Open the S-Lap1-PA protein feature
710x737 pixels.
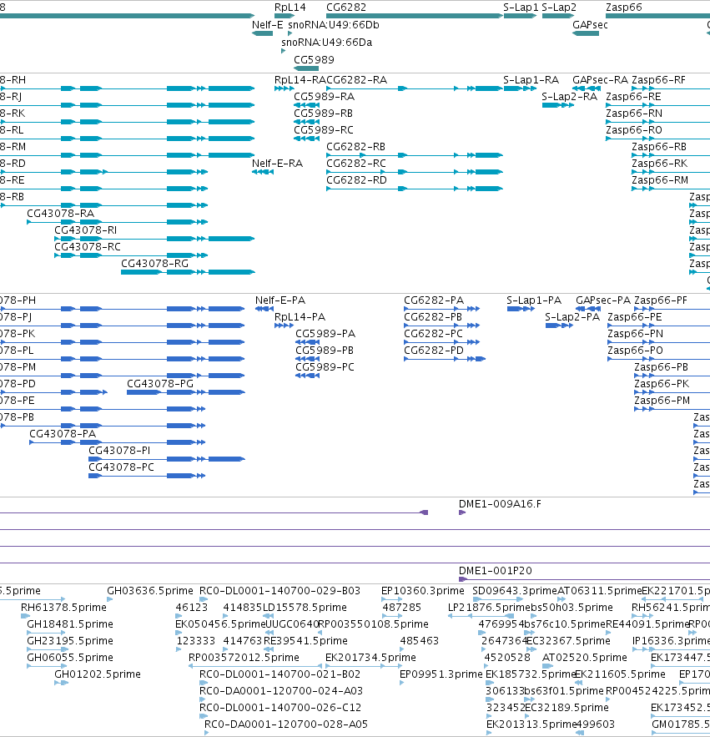pyautogui.click(x=521, y=309)
